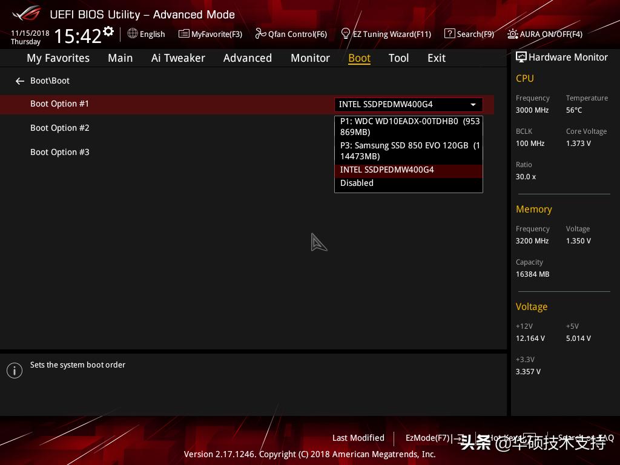The height and width of the screenshot is (465, 620).
Task: Click the Memory section heading
Action: pyautogui.click(x=534, y=209)
